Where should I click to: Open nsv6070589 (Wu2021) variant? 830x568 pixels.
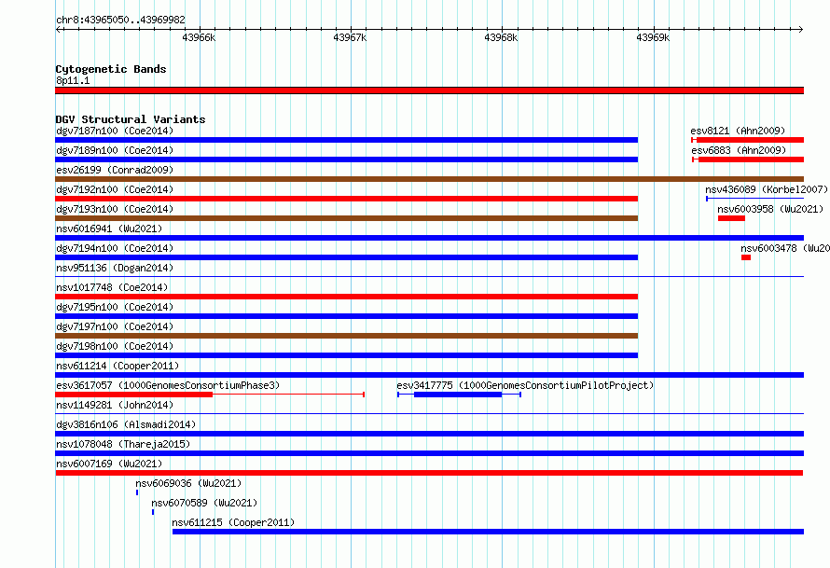click(204, 503)
